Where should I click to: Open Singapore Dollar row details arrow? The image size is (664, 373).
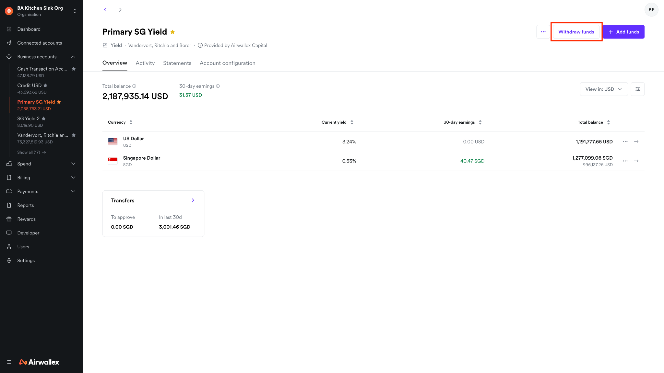(636, 161)
